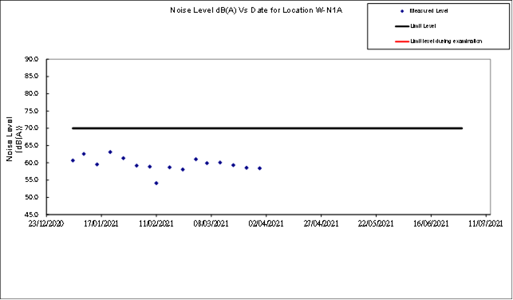Image resolution: width=513 pixels, height=300 pixels.
Task: Click the blue diamond marker in legend
Action: [402, 11]
